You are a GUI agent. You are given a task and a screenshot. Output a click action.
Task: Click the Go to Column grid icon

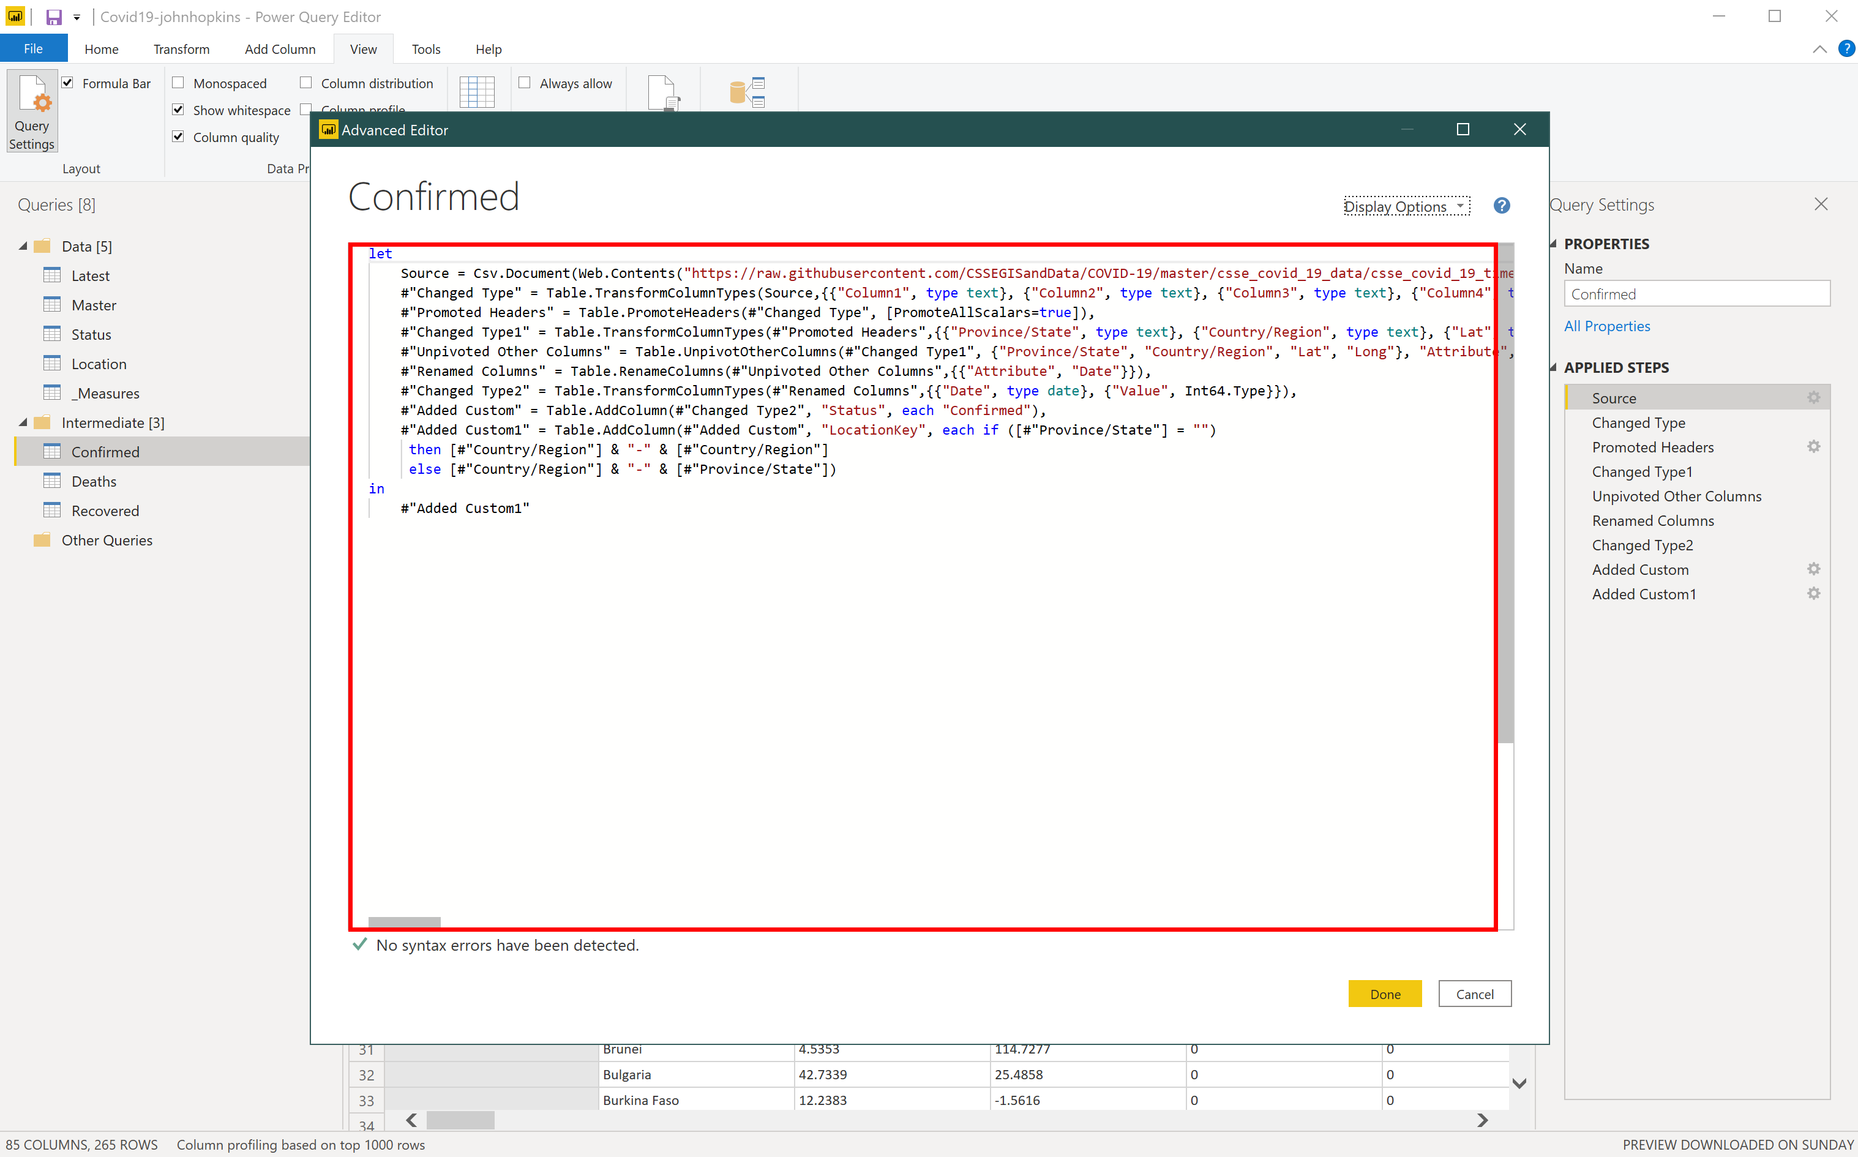point(477,92)
